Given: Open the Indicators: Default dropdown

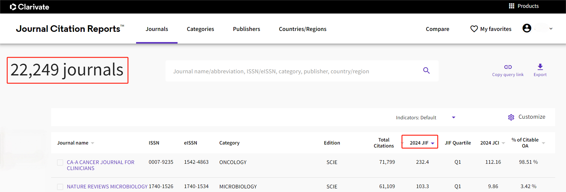Looking at the screenshot, I should coord(425,117).
